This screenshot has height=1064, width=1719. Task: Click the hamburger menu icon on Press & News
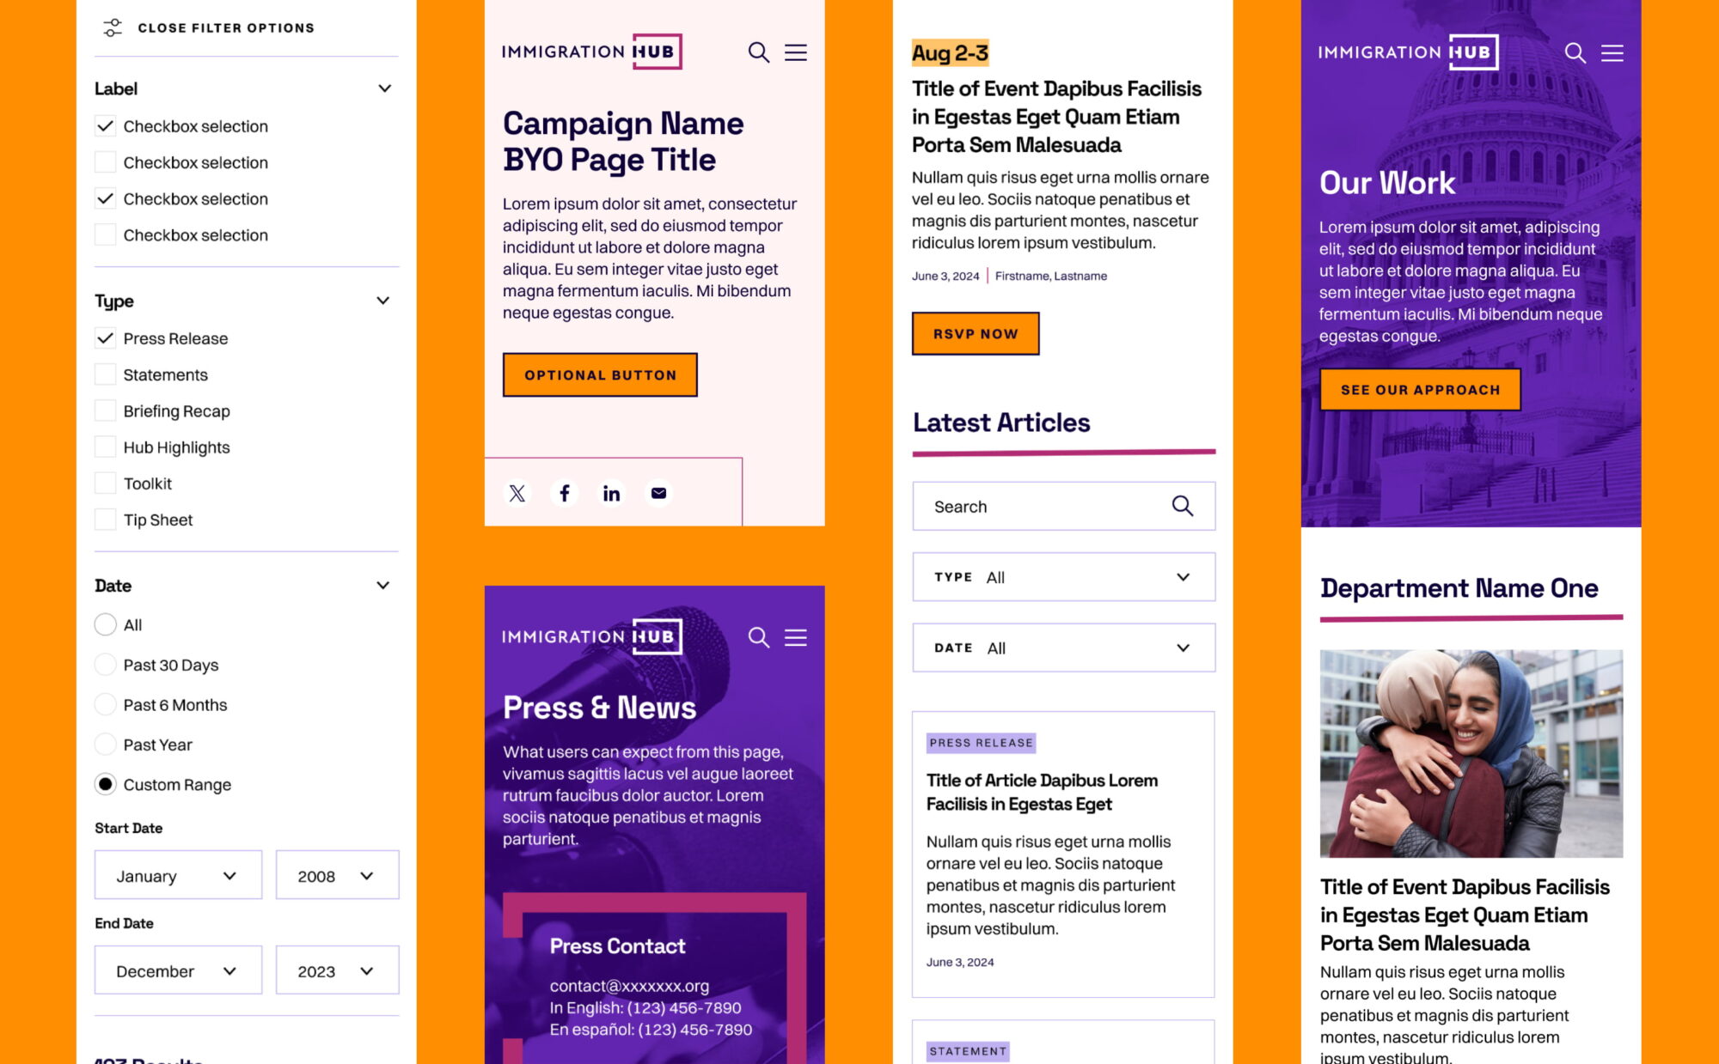point(797,635)
